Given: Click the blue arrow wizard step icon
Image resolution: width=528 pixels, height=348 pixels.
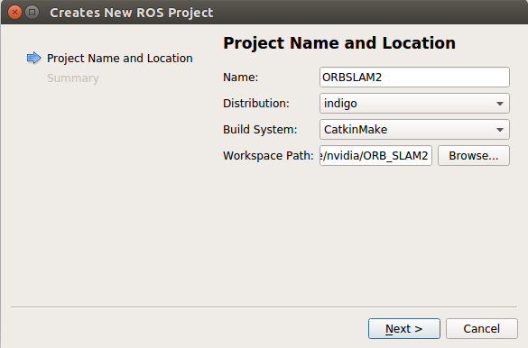Looking at the screenshot, I should point(33,59).
